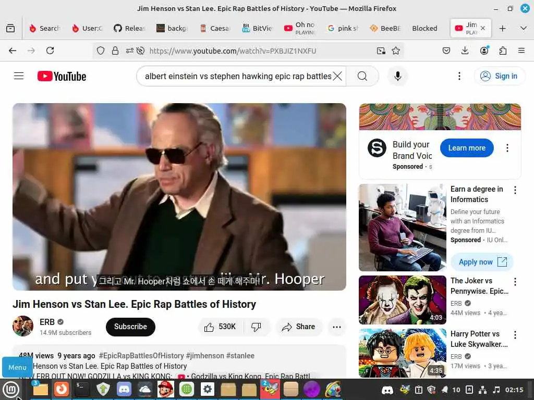The width and height of the screenshot is (534, 400).
Task: Open options for the Build your Brand ad
Action: (507, 148)
